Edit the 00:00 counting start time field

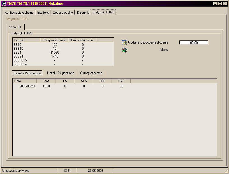(194, 43)
